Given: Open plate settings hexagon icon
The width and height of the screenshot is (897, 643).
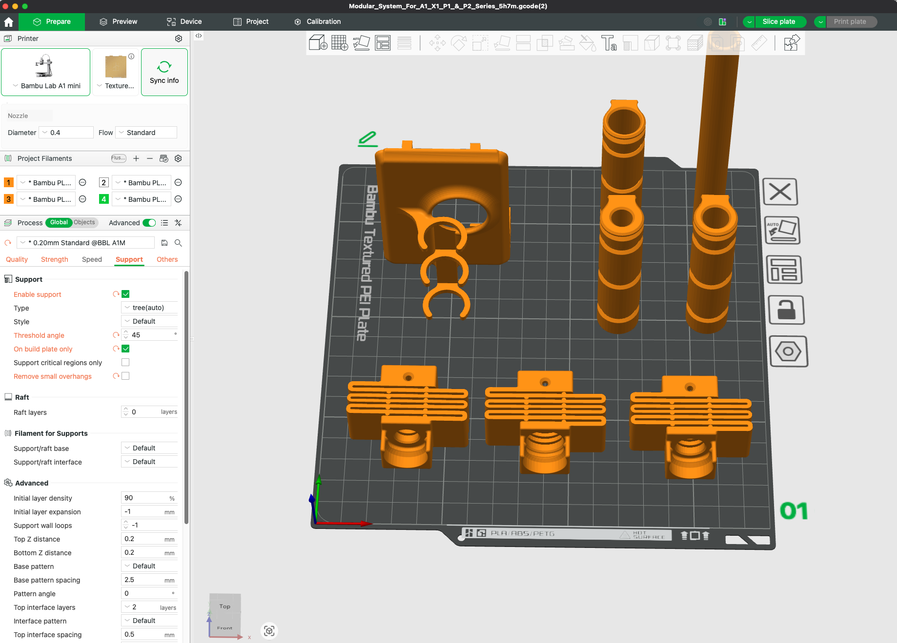Looking at the screenshot, I should [x=789, y=351].
